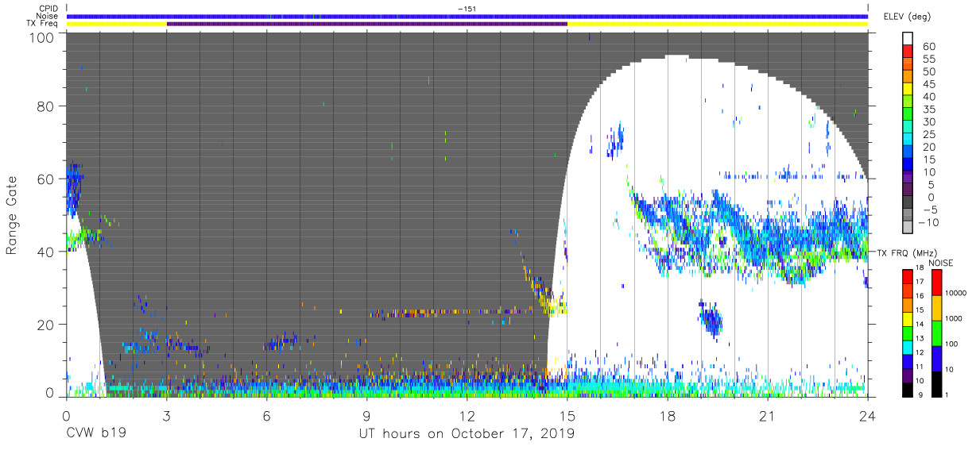Click the 50 tick label on ELEV colorbar
The height and width of the screenshot is (450, 976).
[x=928, y=71]
